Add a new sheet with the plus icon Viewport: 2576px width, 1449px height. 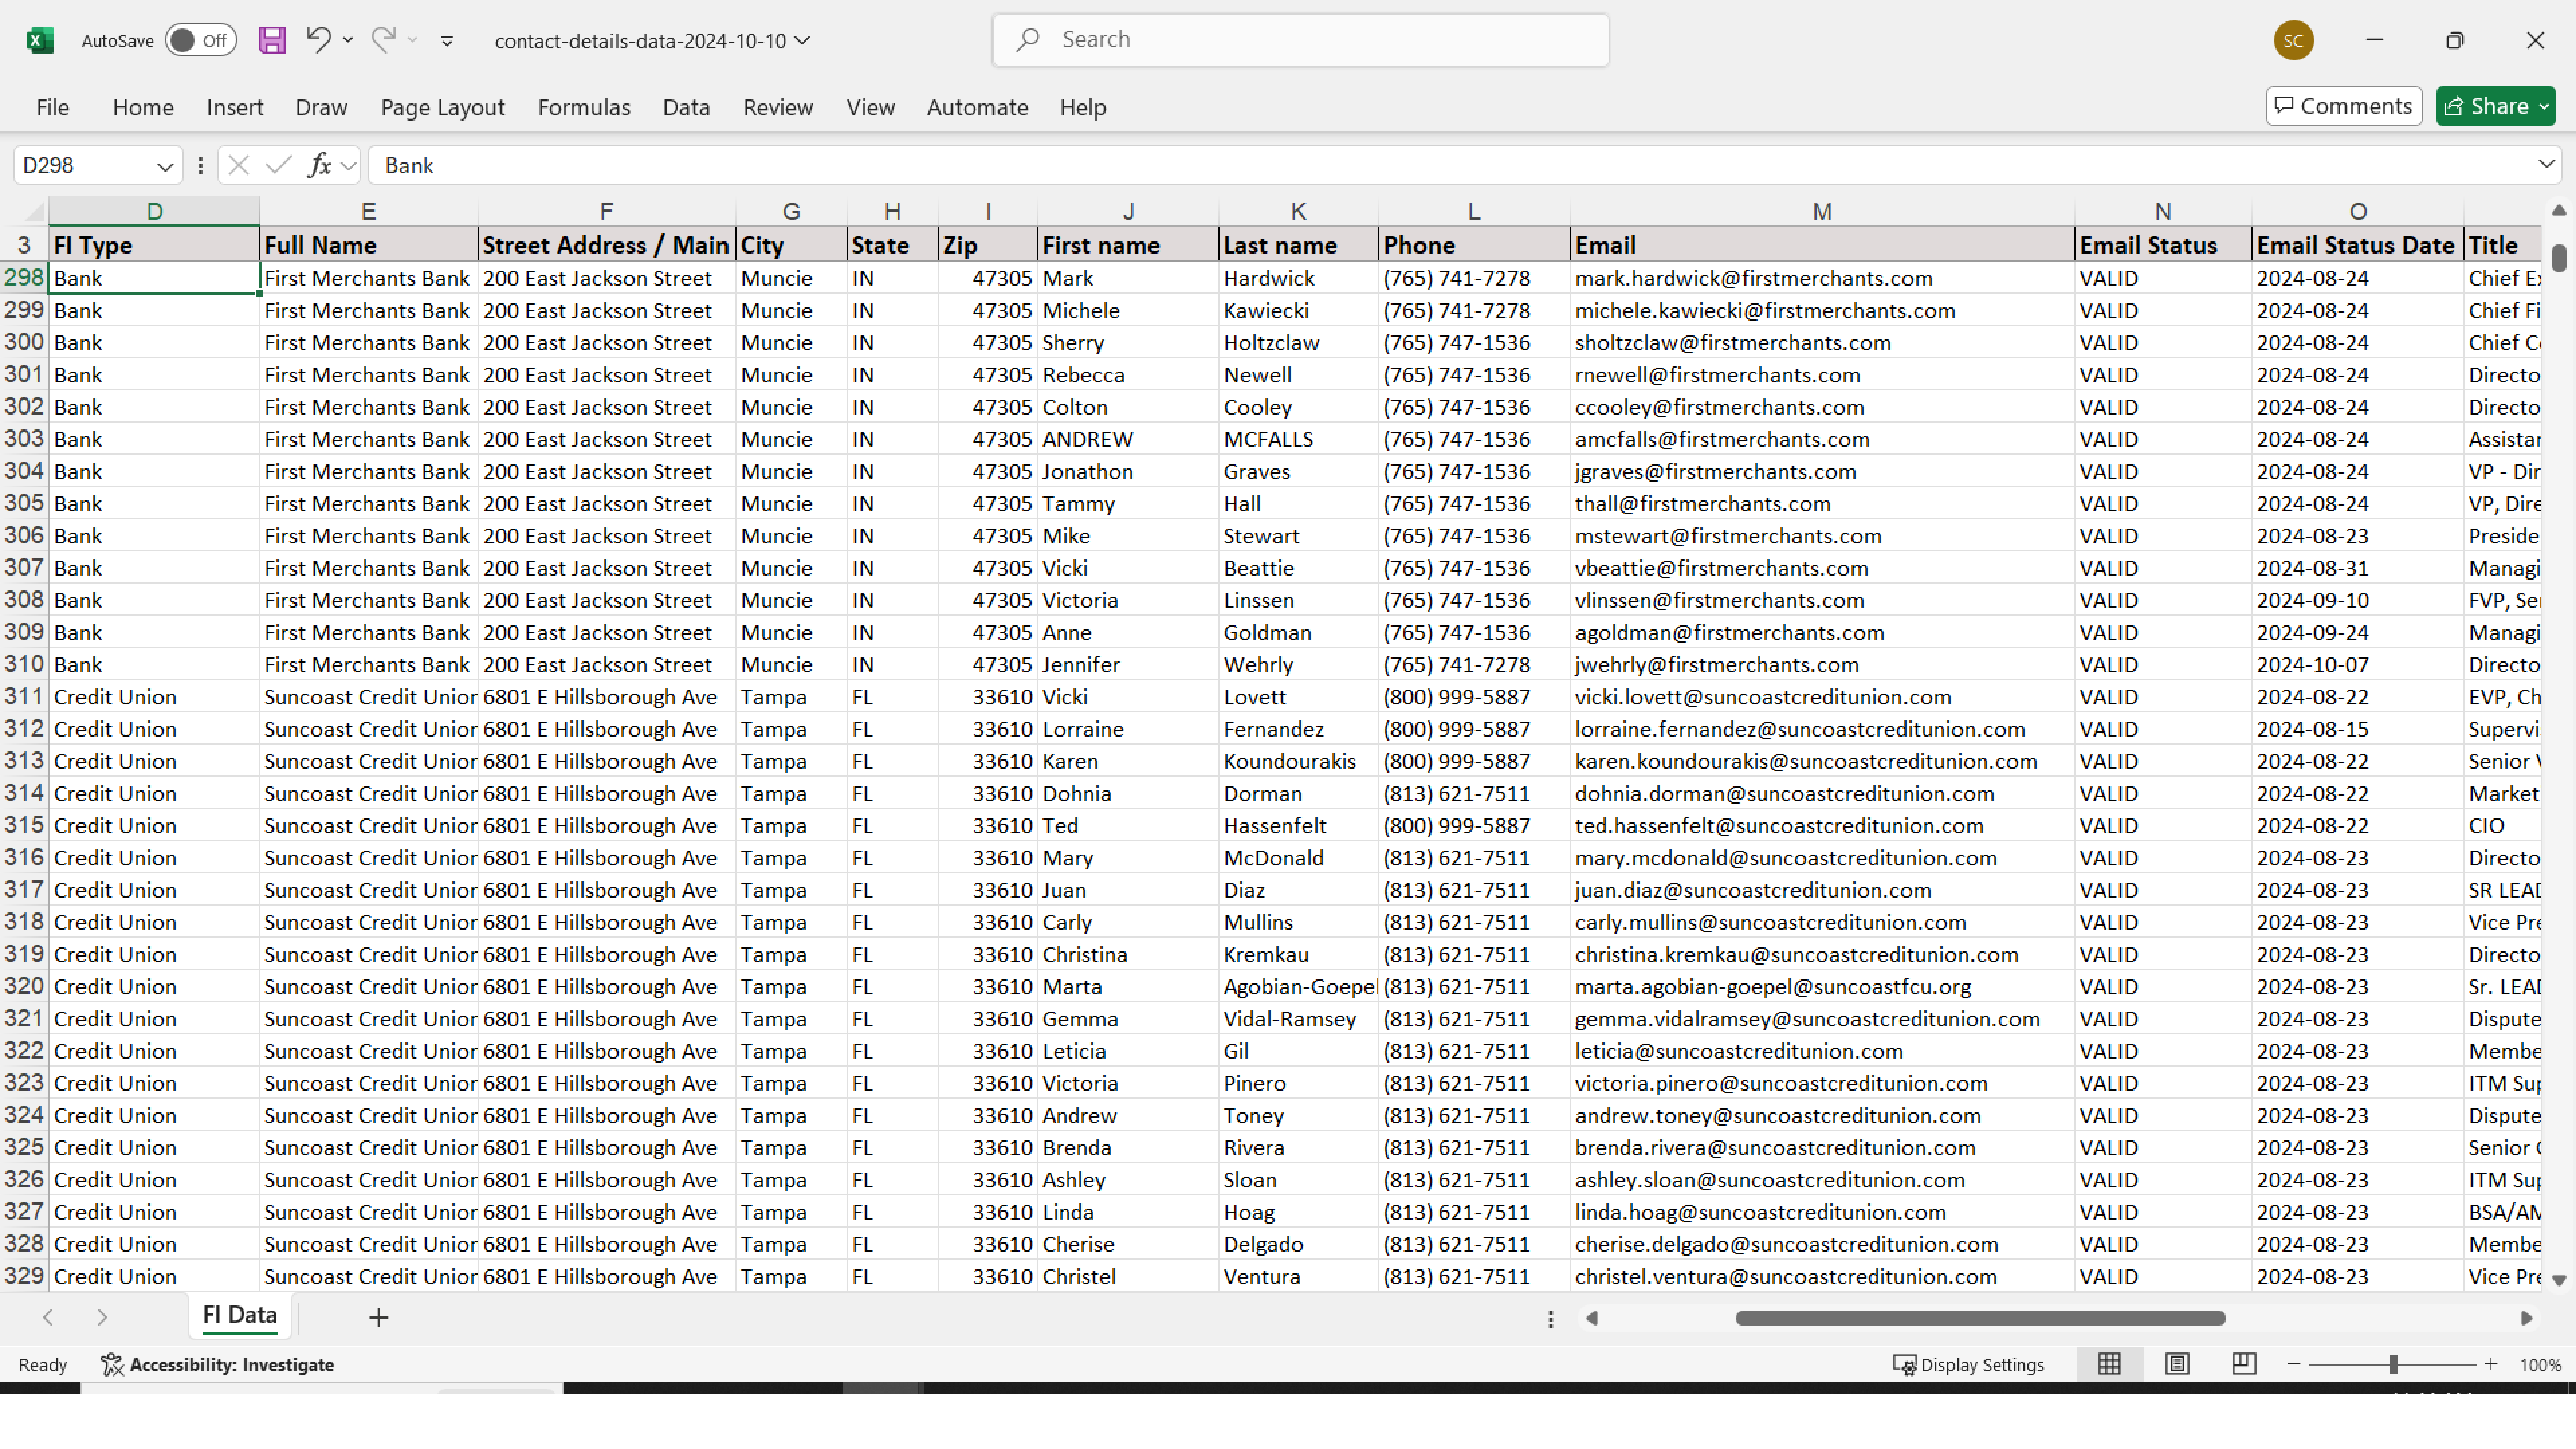pos(378,1317)
